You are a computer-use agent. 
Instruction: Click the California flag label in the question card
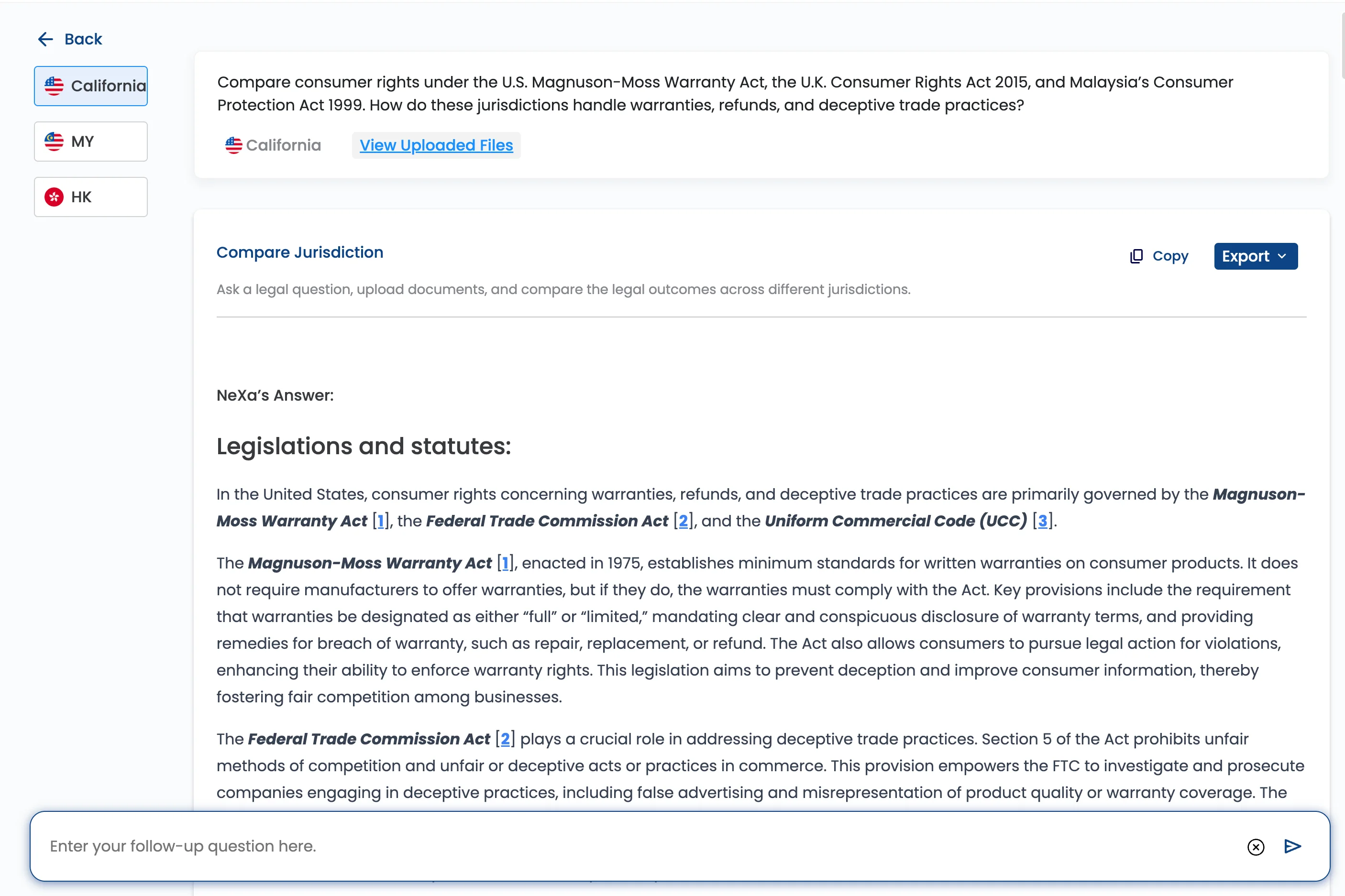pos(273,145)
